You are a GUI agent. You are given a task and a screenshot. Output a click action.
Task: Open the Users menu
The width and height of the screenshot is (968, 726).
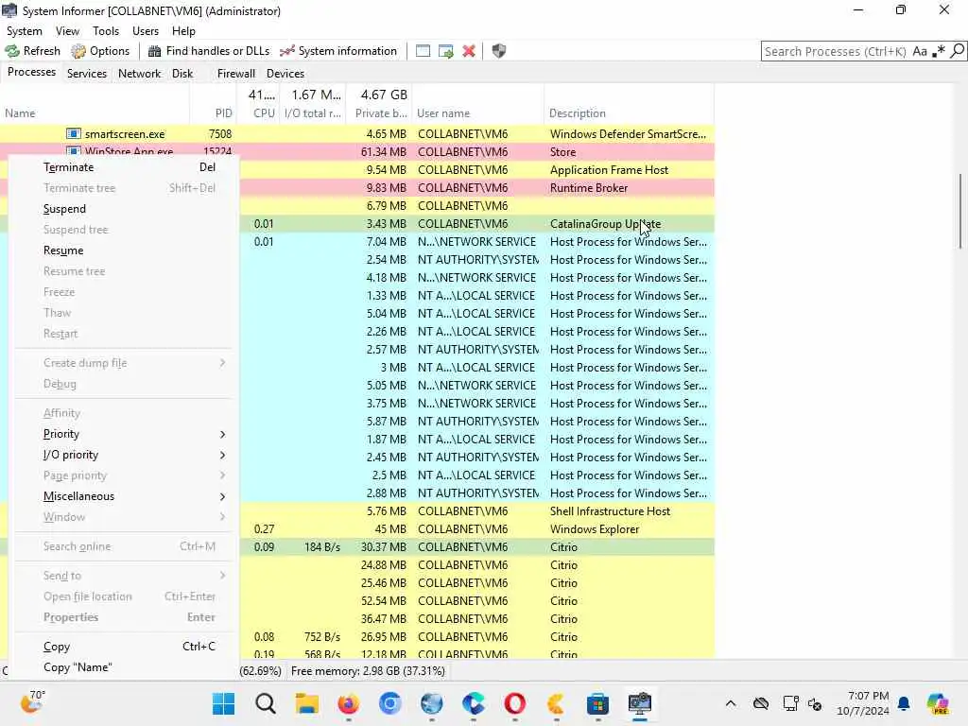pos(145,31)
